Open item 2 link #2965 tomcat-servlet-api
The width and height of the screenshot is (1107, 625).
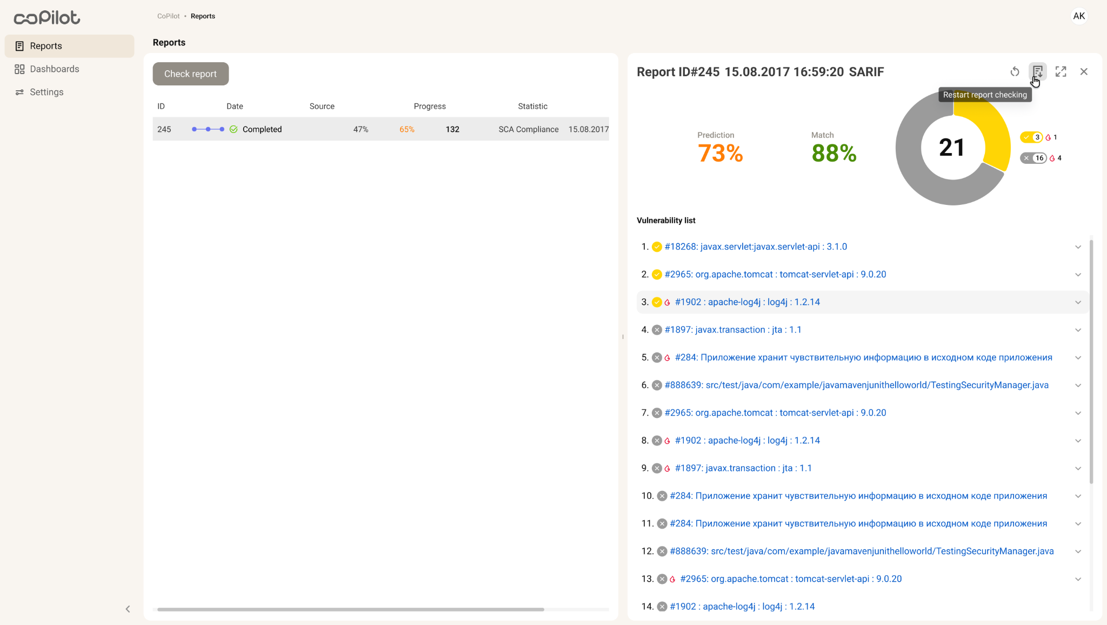[775, 274]
